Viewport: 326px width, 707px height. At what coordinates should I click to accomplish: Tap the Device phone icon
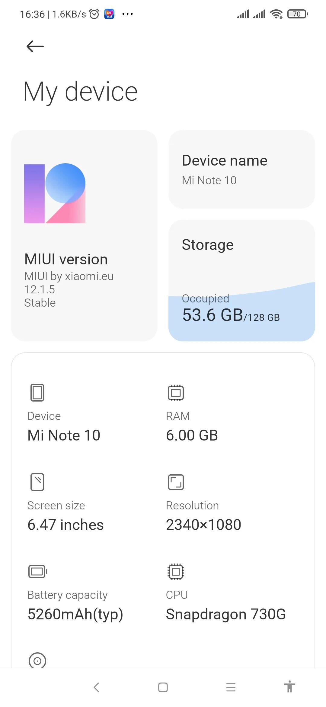[37, 392]
